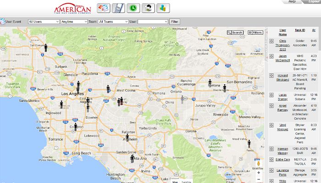Locate Laurence Parks on the map via row icon
Image resolution: width=321 pixels, height=183 pixels.
271,171
